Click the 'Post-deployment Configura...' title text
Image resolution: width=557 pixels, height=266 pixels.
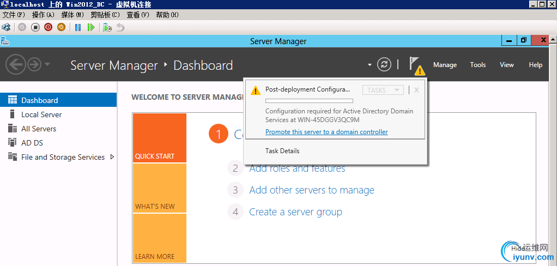coord(307,89)
